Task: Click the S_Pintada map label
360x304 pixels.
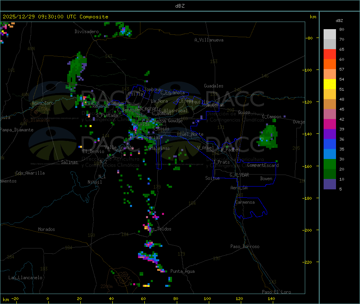Action: pyautogui.click(x=107, y=115)
